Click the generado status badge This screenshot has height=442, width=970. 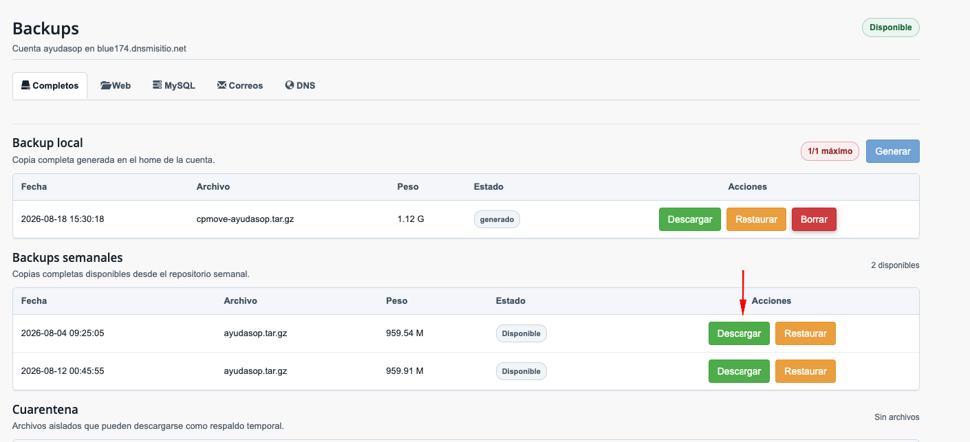pos(497,219)
